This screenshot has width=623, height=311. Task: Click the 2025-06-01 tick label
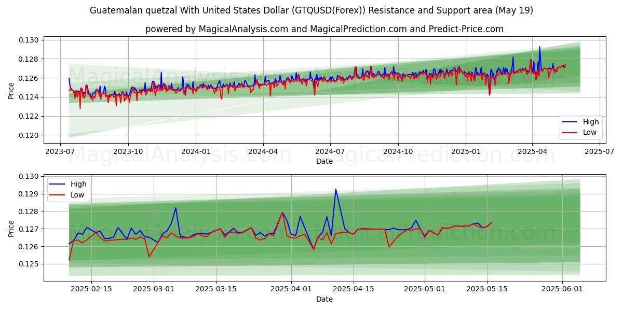click(563, 289)
